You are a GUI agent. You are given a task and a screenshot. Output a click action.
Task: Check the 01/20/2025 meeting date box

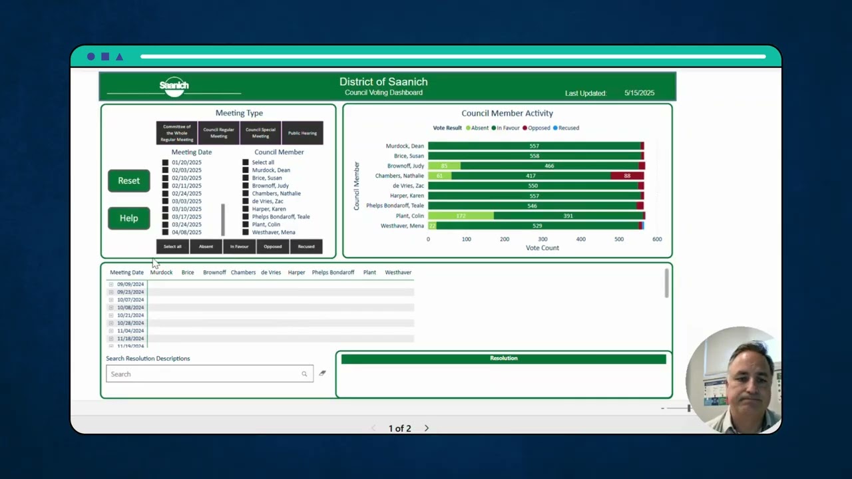click(x=165, y=162)
